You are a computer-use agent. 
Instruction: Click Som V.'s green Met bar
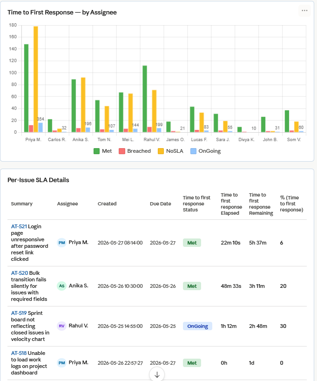pyautogui.click(x=287, y=121)
